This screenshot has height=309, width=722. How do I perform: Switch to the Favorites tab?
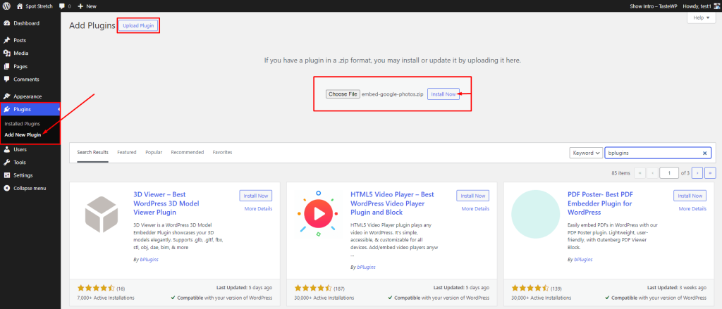tap(222, 152)
